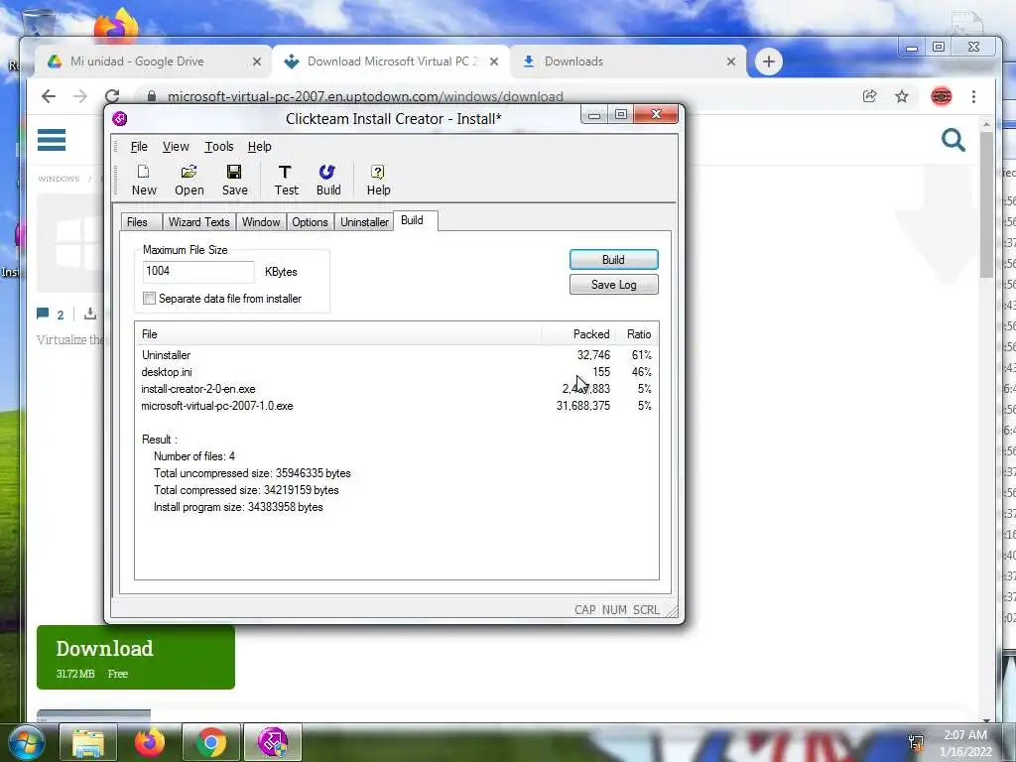Click the Build button on the Build page
1016x762 pixels.
(x=613, y=259)
